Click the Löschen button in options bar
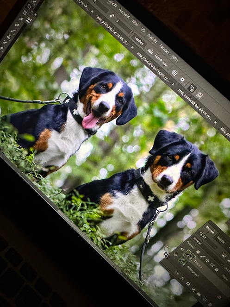Image resolution: width=230 pixels, height=307 pixels. [x=139, y=41]
